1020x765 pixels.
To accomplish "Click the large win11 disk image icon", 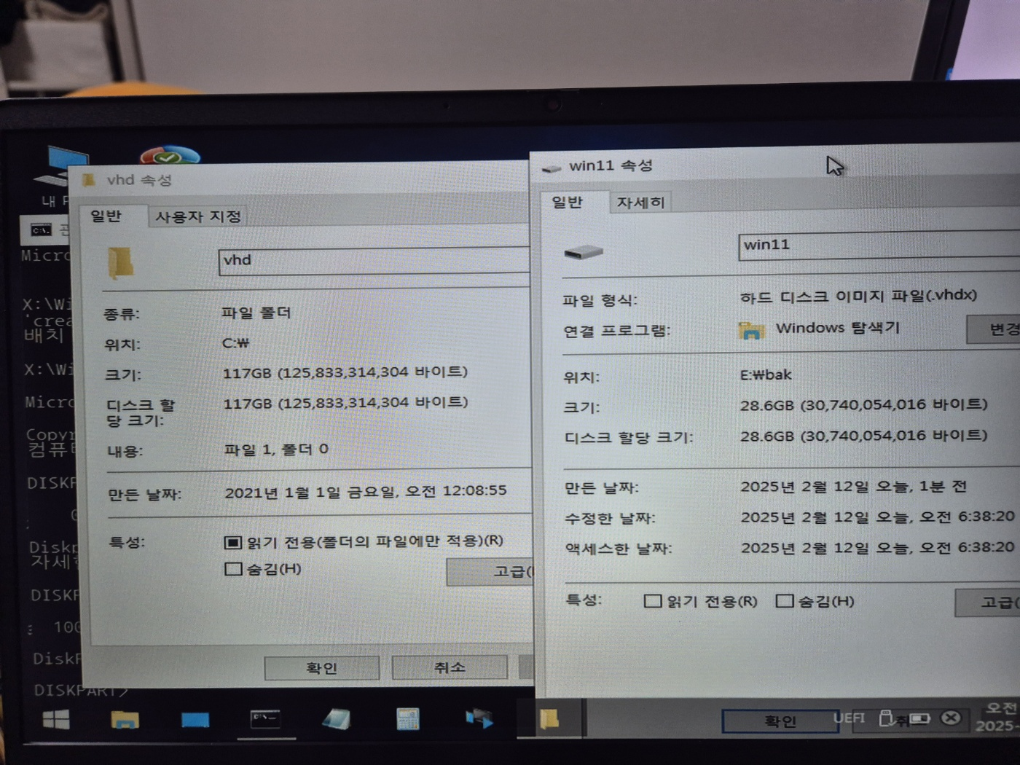I will [x=583, y=252].
